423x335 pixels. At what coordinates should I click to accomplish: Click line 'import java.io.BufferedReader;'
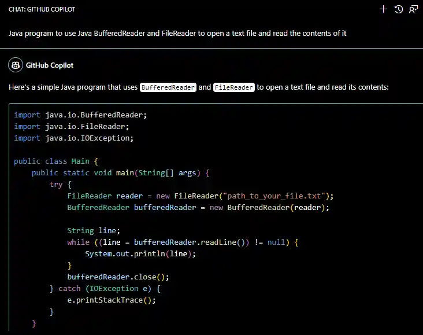click(x=80, y=115)
